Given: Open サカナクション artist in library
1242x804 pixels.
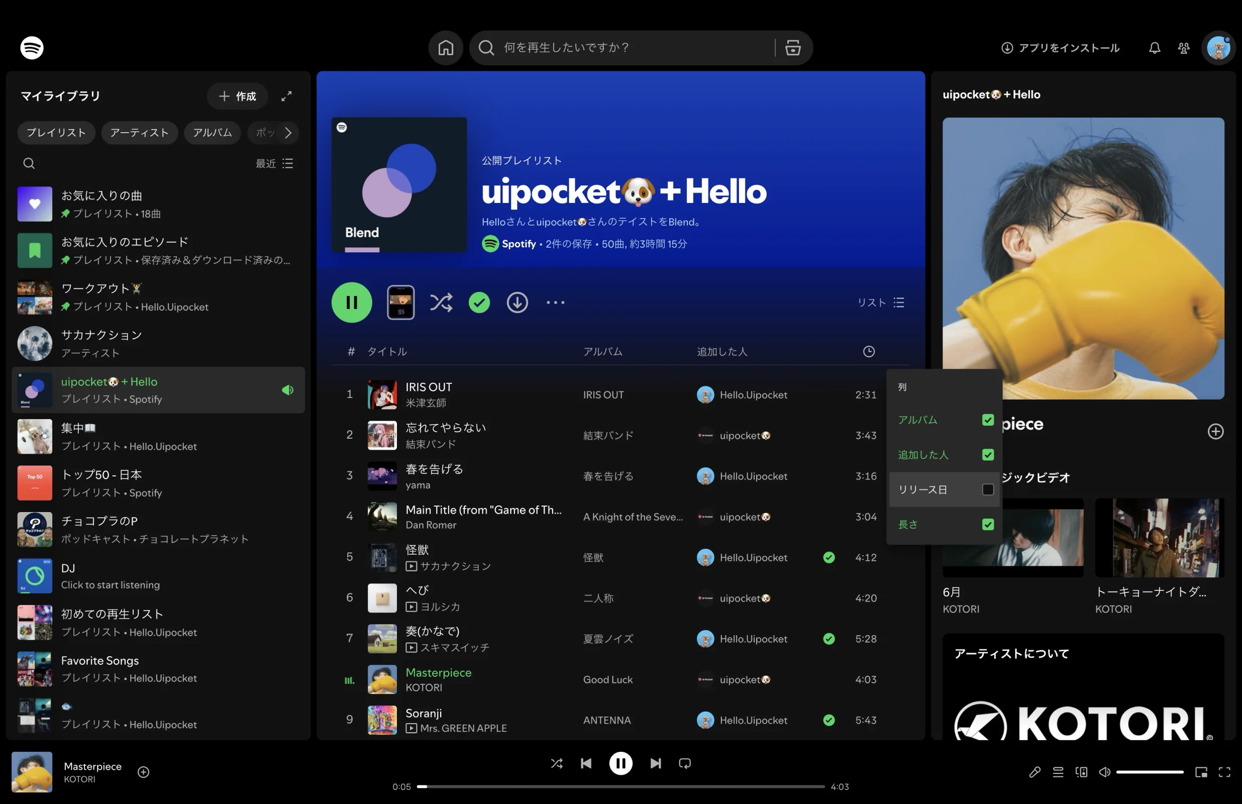Looking at the screenshot, I should coord(158,344).
